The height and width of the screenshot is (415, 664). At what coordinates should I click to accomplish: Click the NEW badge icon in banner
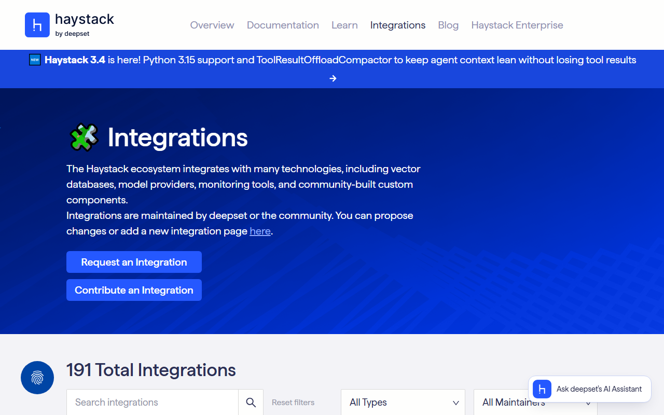click(35, 60)
